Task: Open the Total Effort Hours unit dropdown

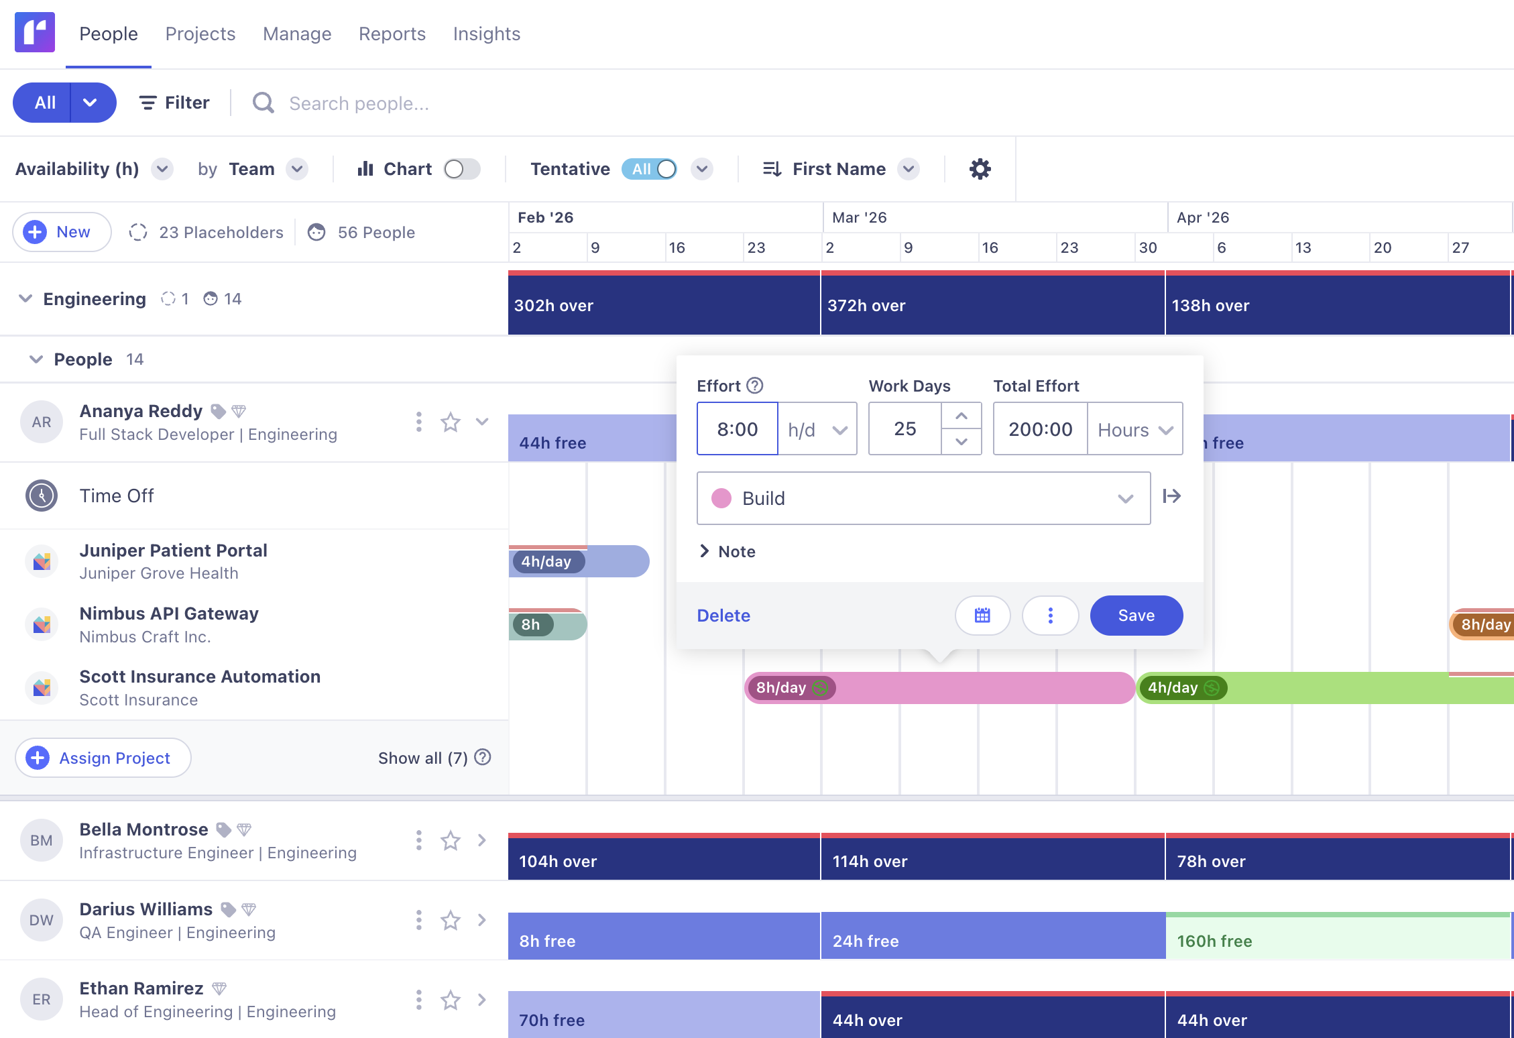Action: tap(1134, 429)
